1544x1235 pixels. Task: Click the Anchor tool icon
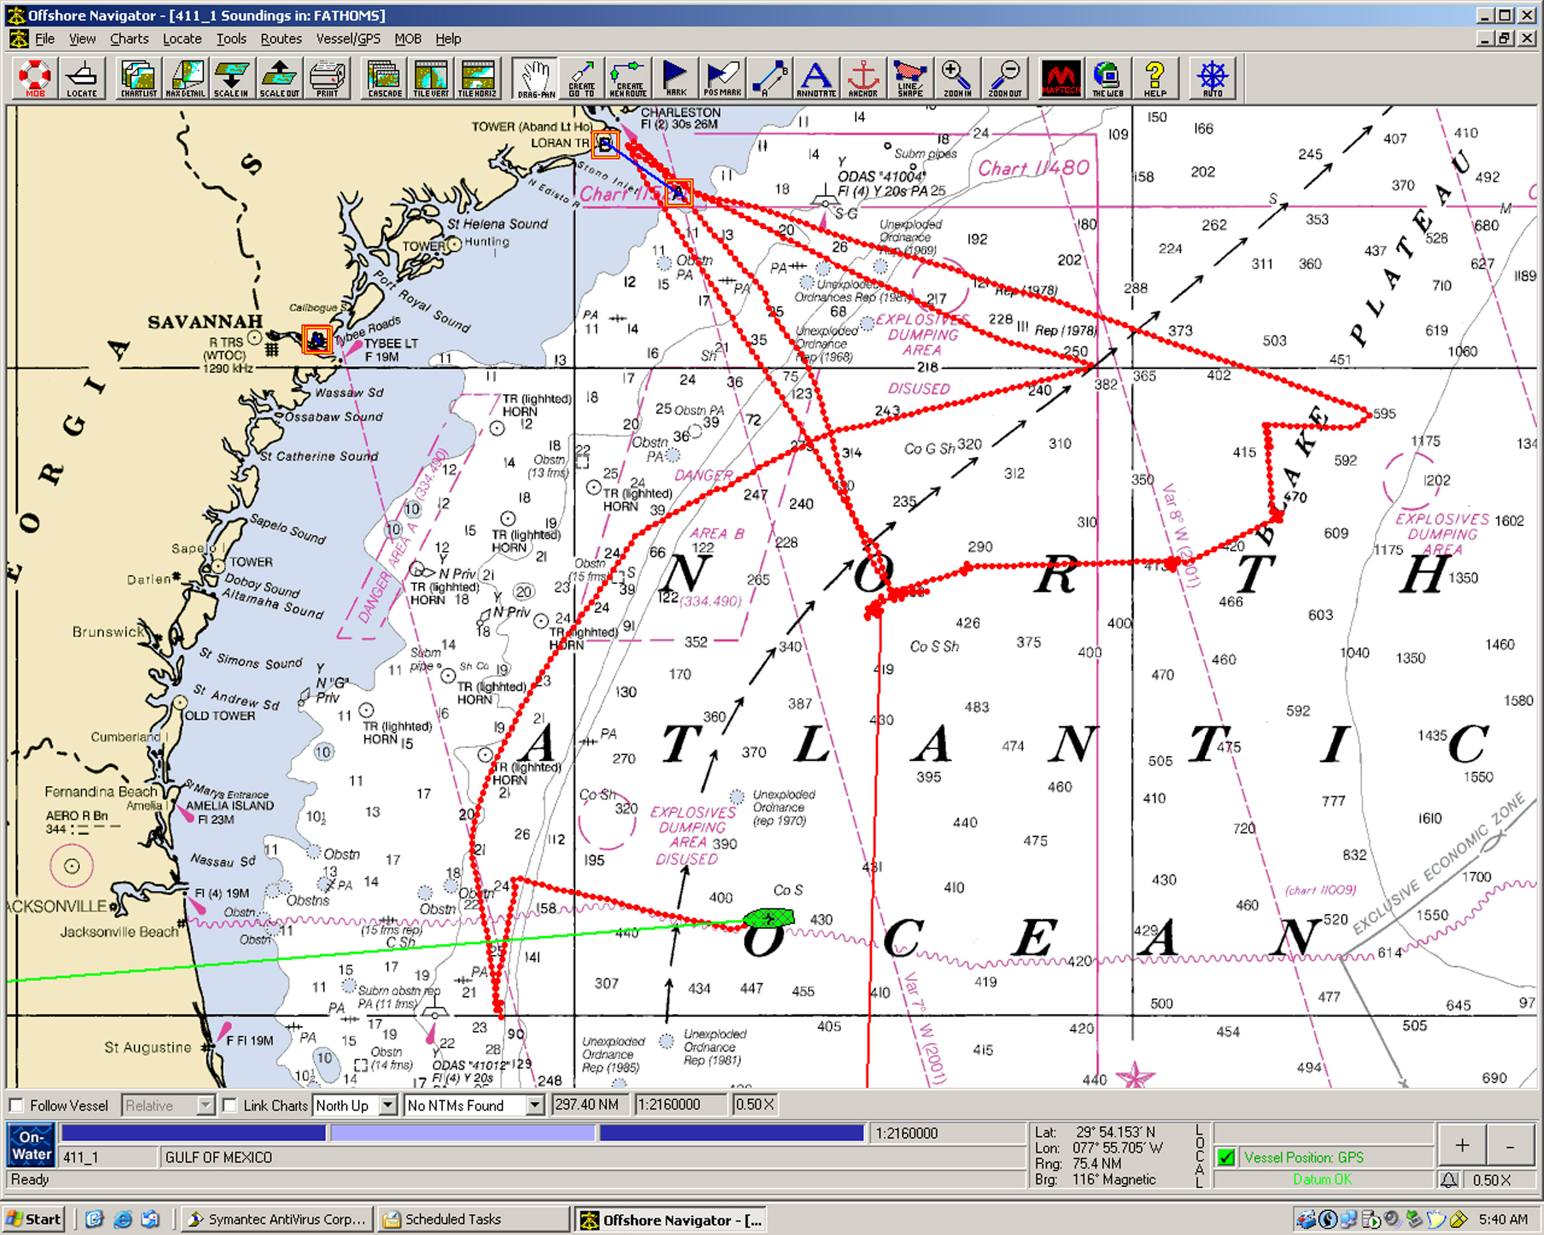tap(863, 78)
